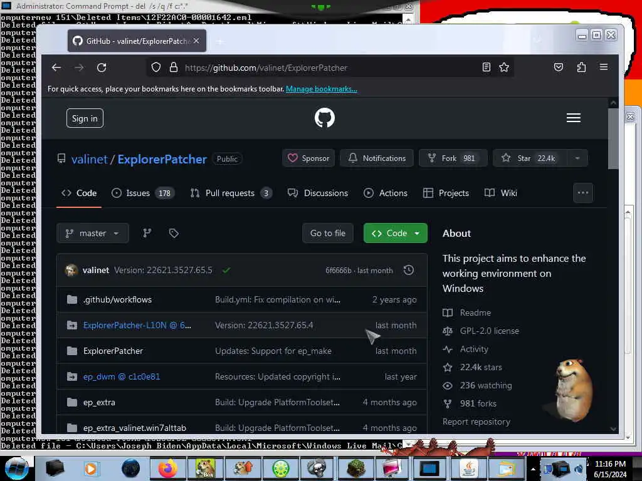
Task: Open ep_extra_valinet.win7alttab folder
Action: pos(135,428)
